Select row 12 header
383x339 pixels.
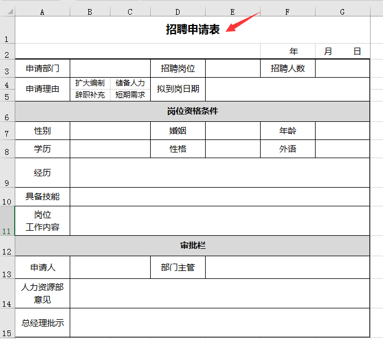point(7,245)
